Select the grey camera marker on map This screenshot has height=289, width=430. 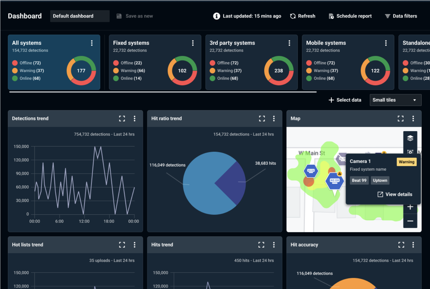(x=341, y=159)
